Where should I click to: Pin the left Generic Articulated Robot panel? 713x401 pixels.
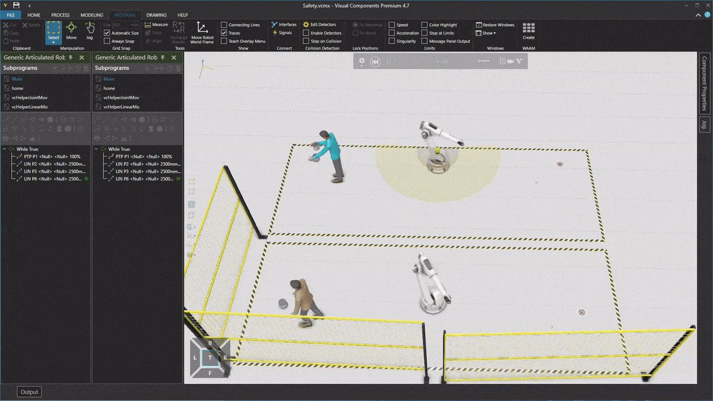click(71, 58)
